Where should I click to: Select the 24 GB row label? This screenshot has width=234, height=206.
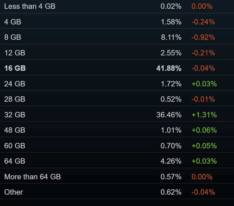[x=15, y=84]
